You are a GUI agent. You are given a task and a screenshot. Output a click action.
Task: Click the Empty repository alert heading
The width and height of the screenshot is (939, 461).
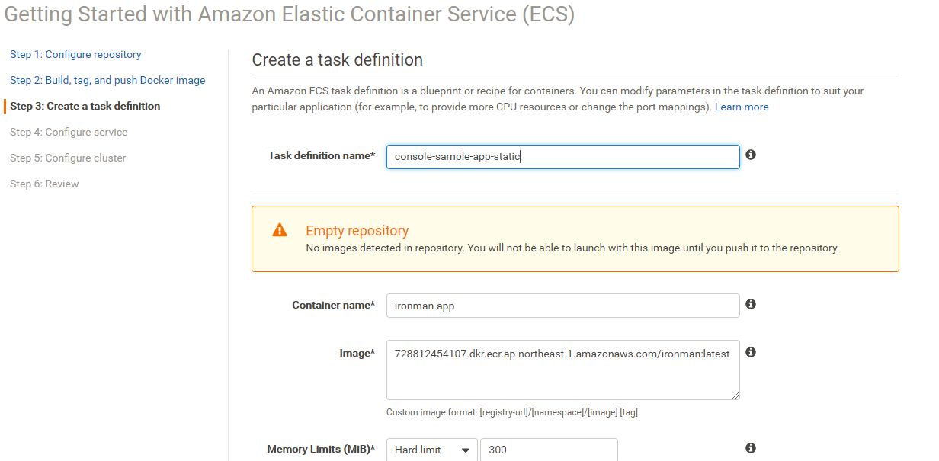357,231
